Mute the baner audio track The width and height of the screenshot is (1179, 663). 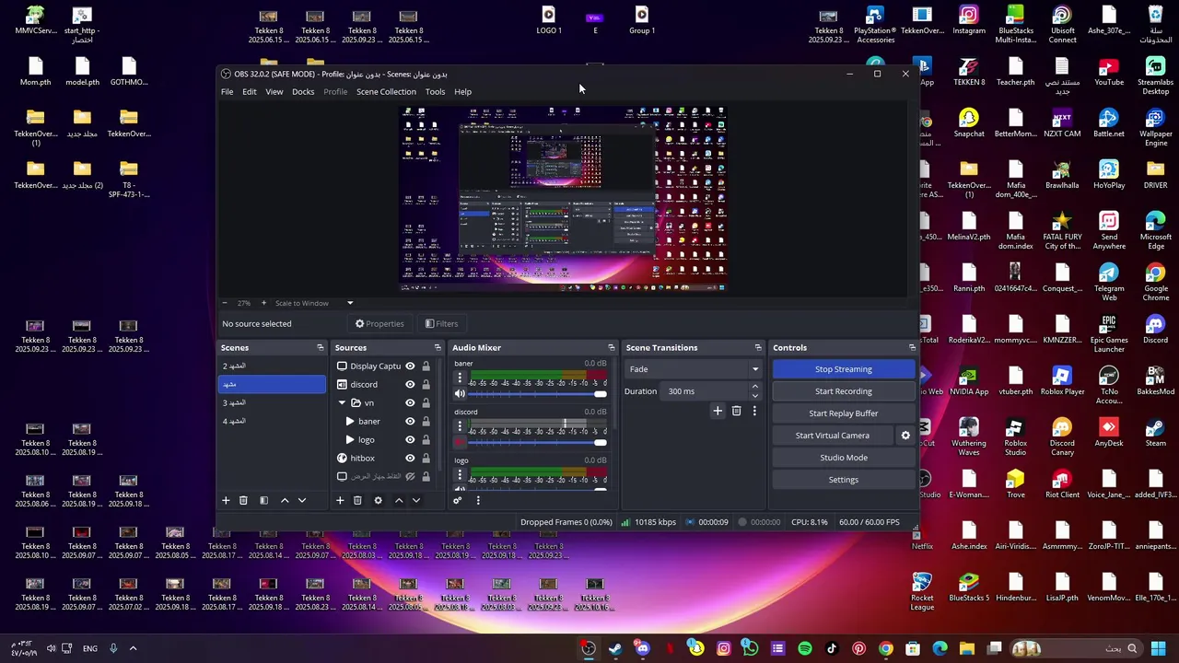click(x=460, y=394)
